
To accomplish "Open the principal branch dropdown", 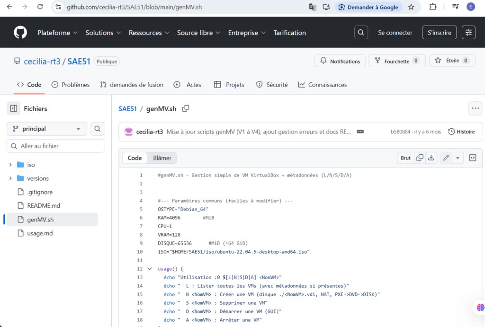I will coord(47,129).
